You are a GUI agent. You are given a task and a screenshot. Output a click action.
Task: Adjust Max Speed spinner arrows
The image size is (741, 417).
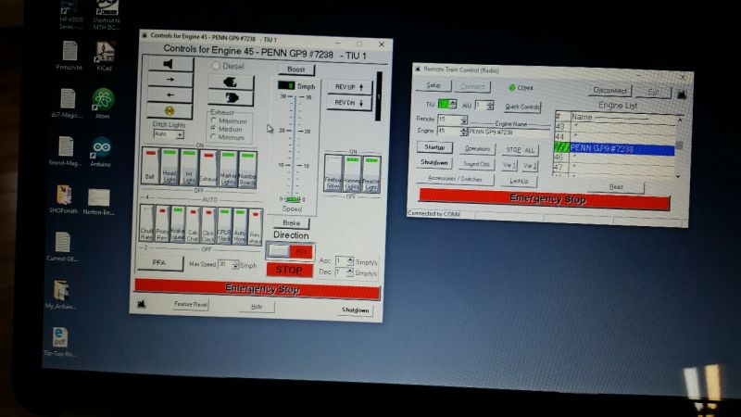pos(235,265)
